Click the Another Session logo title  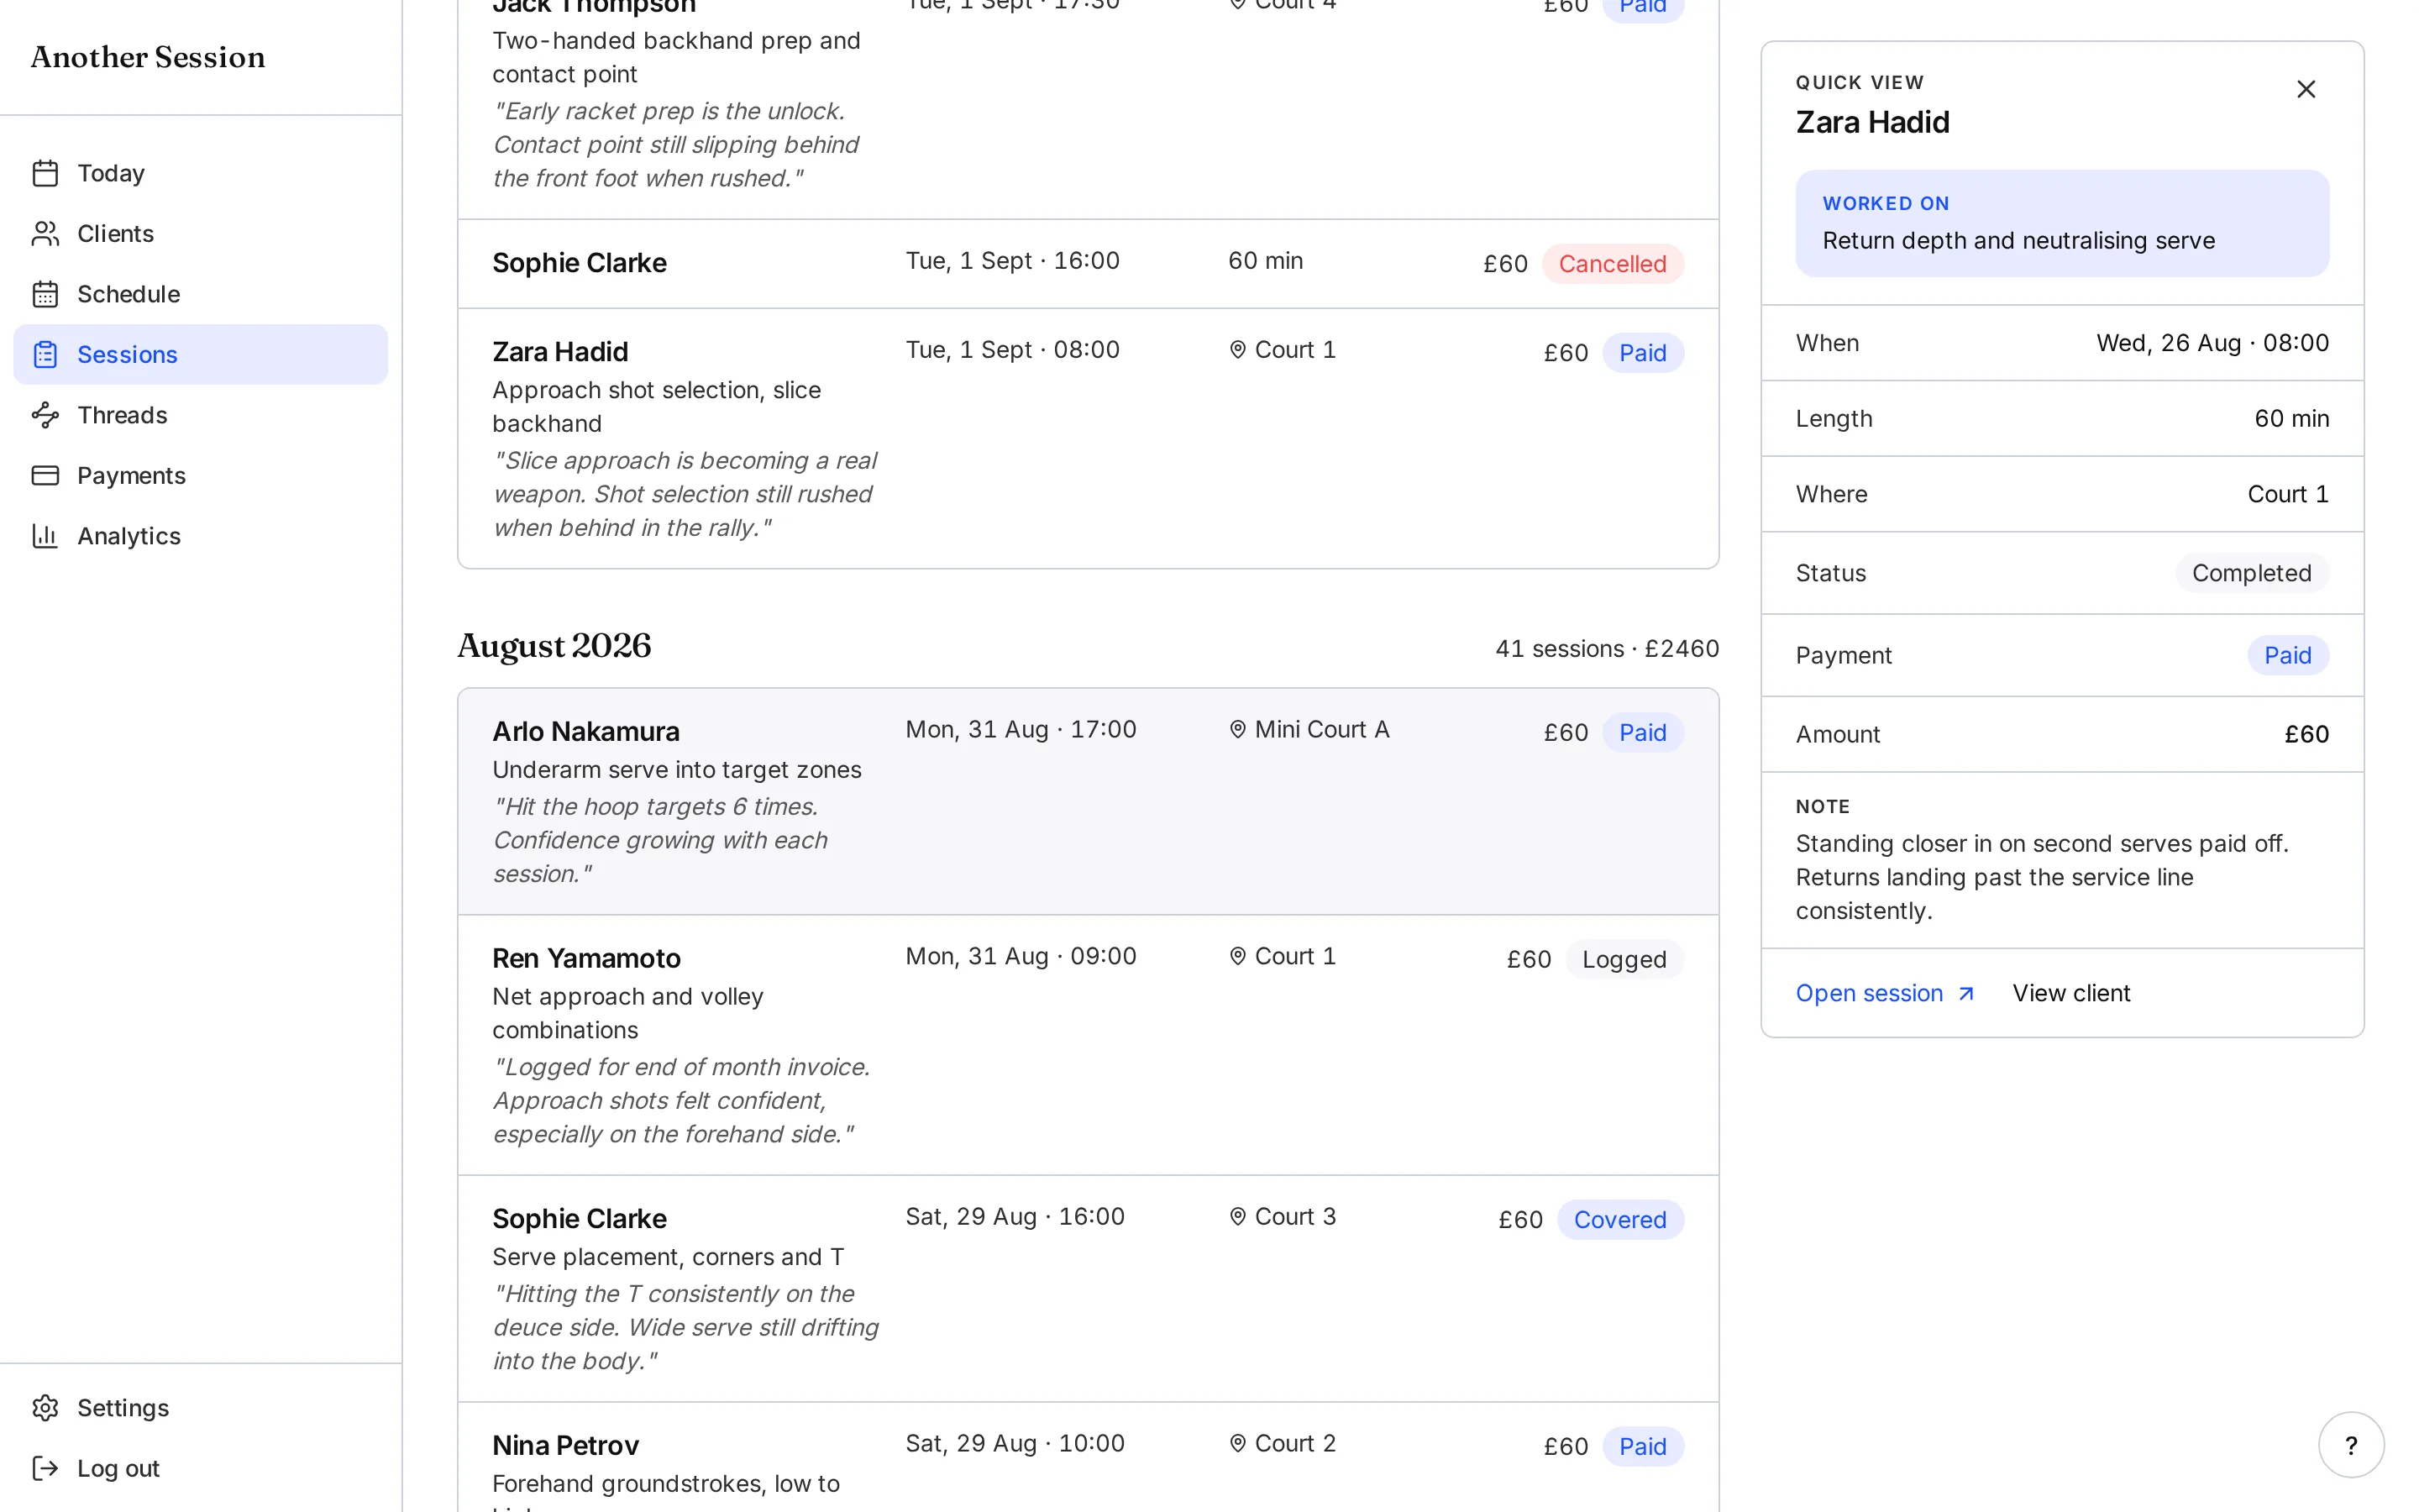coord(148,57)
